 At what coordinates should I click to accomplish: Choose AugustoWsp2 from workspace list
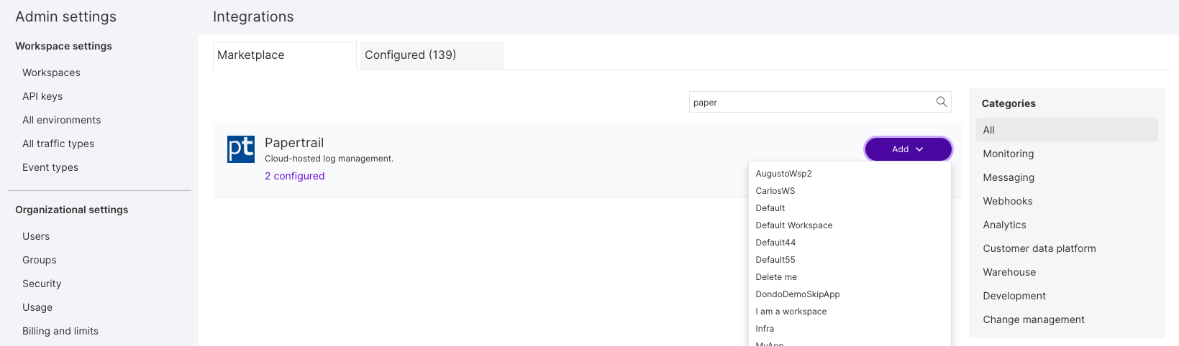click(x=783, y=174)
